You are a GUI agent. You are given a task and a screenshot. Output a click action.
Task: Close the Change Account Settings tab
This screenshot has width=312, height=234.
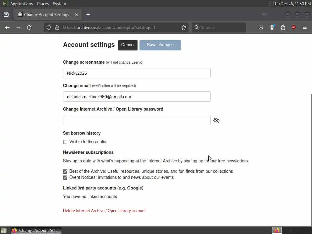coord(76,15)
